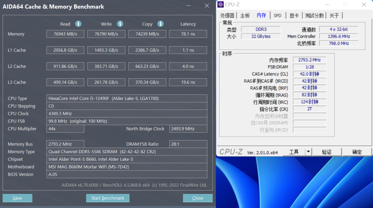Open the 显卡 tab in CPU-Z

294,16
